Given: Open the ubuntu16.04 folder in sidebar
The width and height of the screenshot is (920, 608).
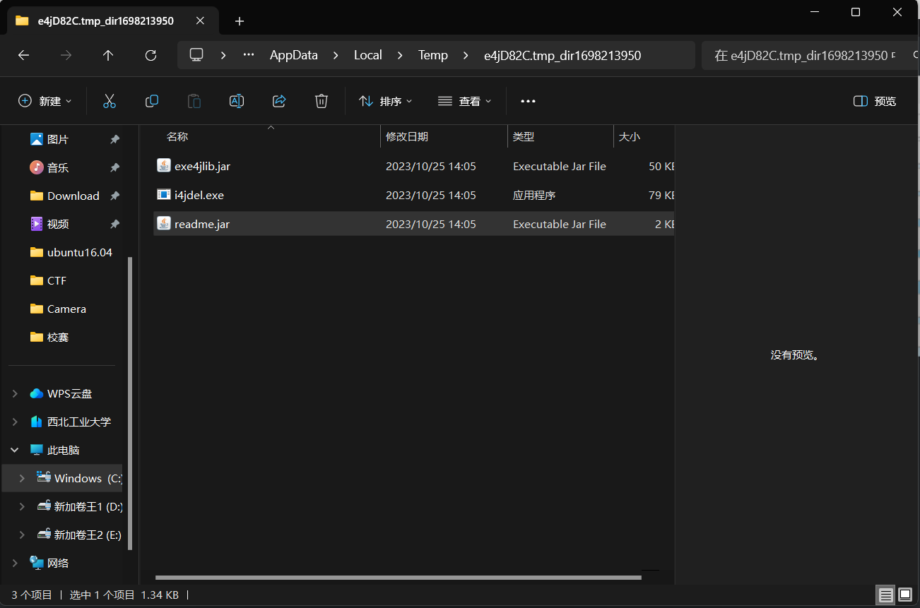Looking at the screenshot, I should pyautogui.click(x=79, y=253).
